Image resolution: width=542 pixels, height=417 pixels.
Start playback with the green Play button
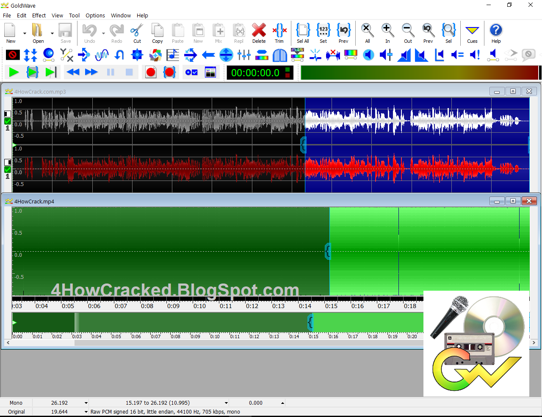13,72
